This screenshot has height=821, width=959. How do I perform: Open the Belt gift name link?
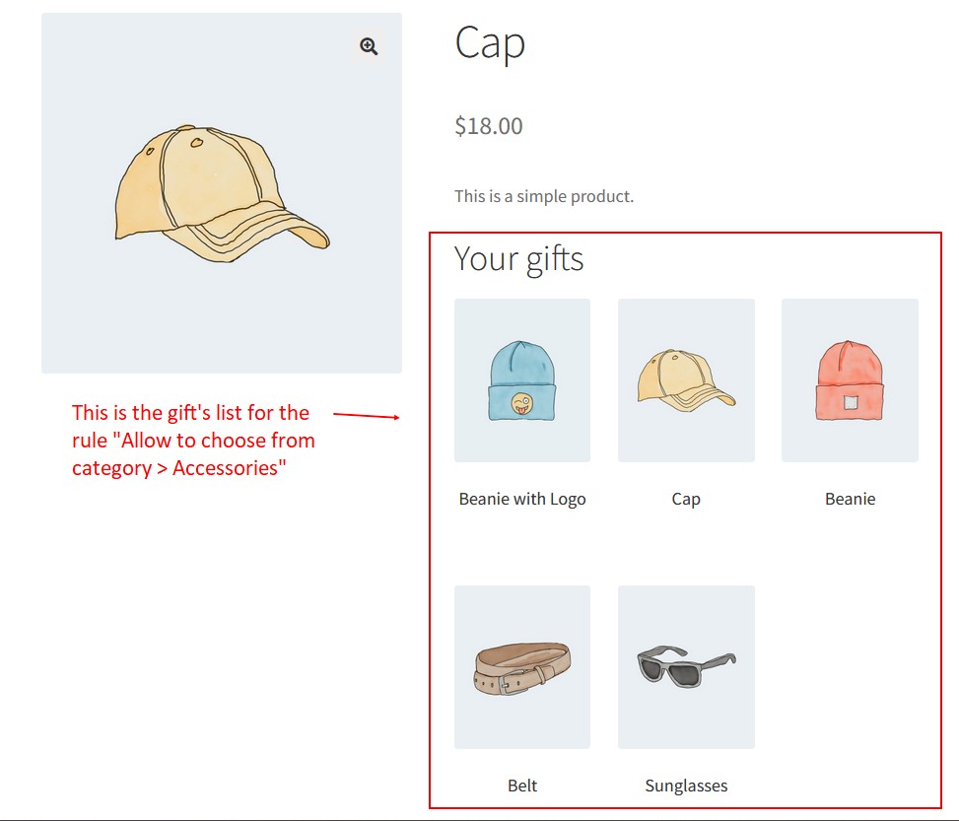[x=522, y=786]
